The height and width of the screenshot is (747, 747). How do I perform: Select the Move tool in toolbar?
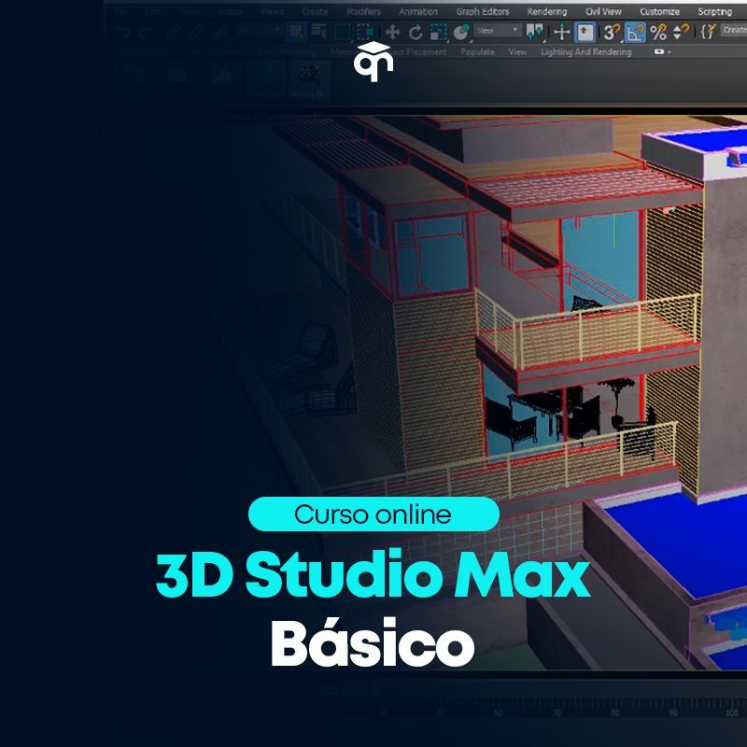coord(392,32)
